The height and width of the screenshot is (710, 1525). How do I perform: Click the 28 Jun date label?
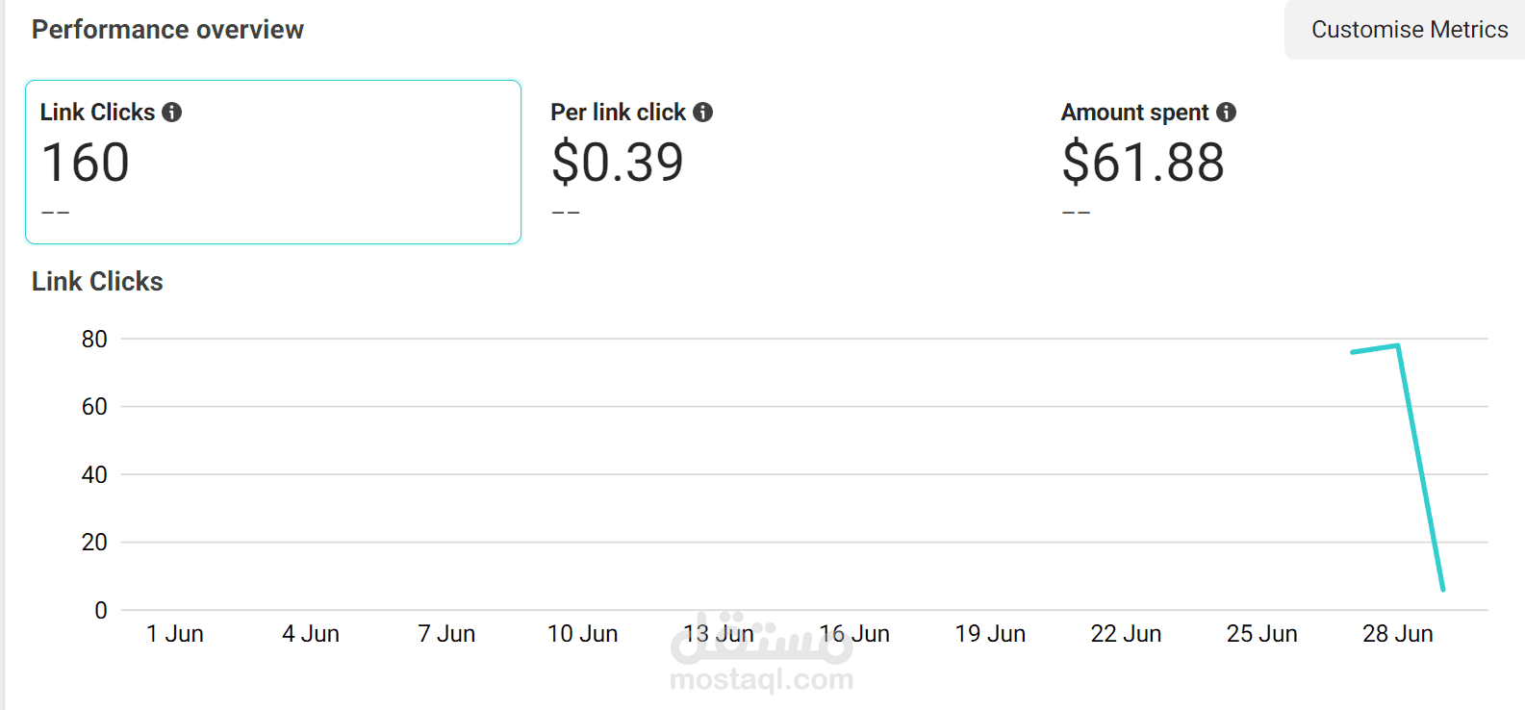1397,634
